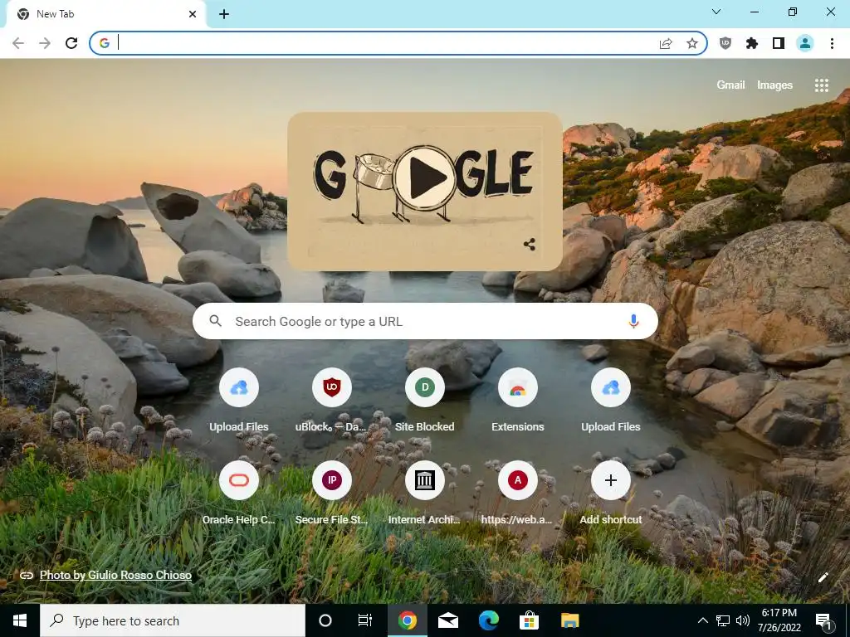Open File Explorer from the taskbar
This screenshot has width=850, height=637.
pyautogui.click(x=569, y=620)
